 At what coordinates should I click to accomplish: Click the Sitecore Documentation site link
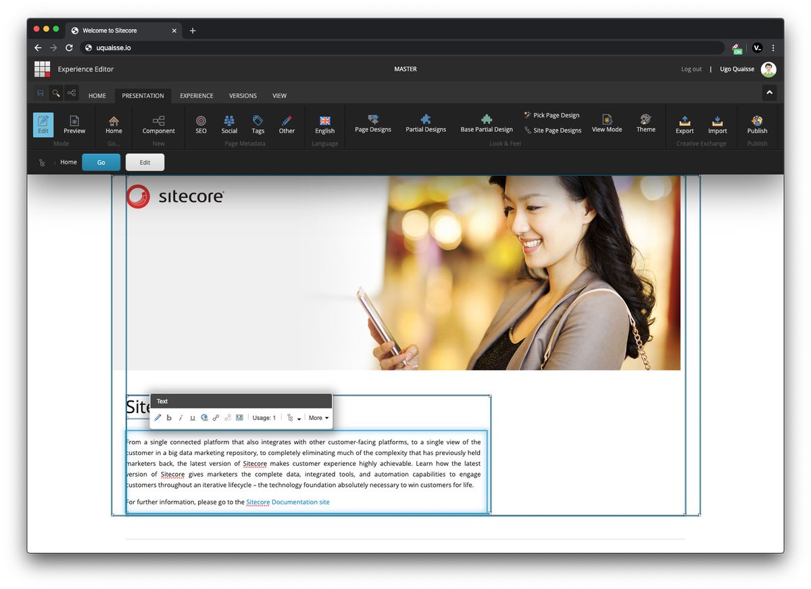tap(288, 502)
